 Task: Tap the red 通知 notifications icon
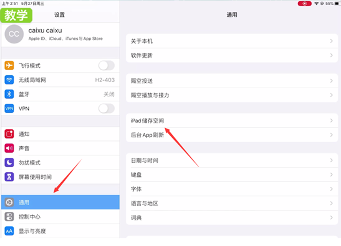9,134
